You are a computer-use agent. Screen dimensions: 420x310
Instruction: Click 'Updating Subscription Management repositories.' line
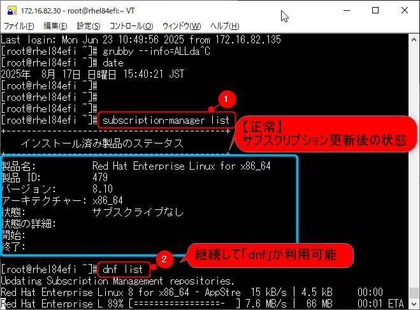tap(118, 281)
